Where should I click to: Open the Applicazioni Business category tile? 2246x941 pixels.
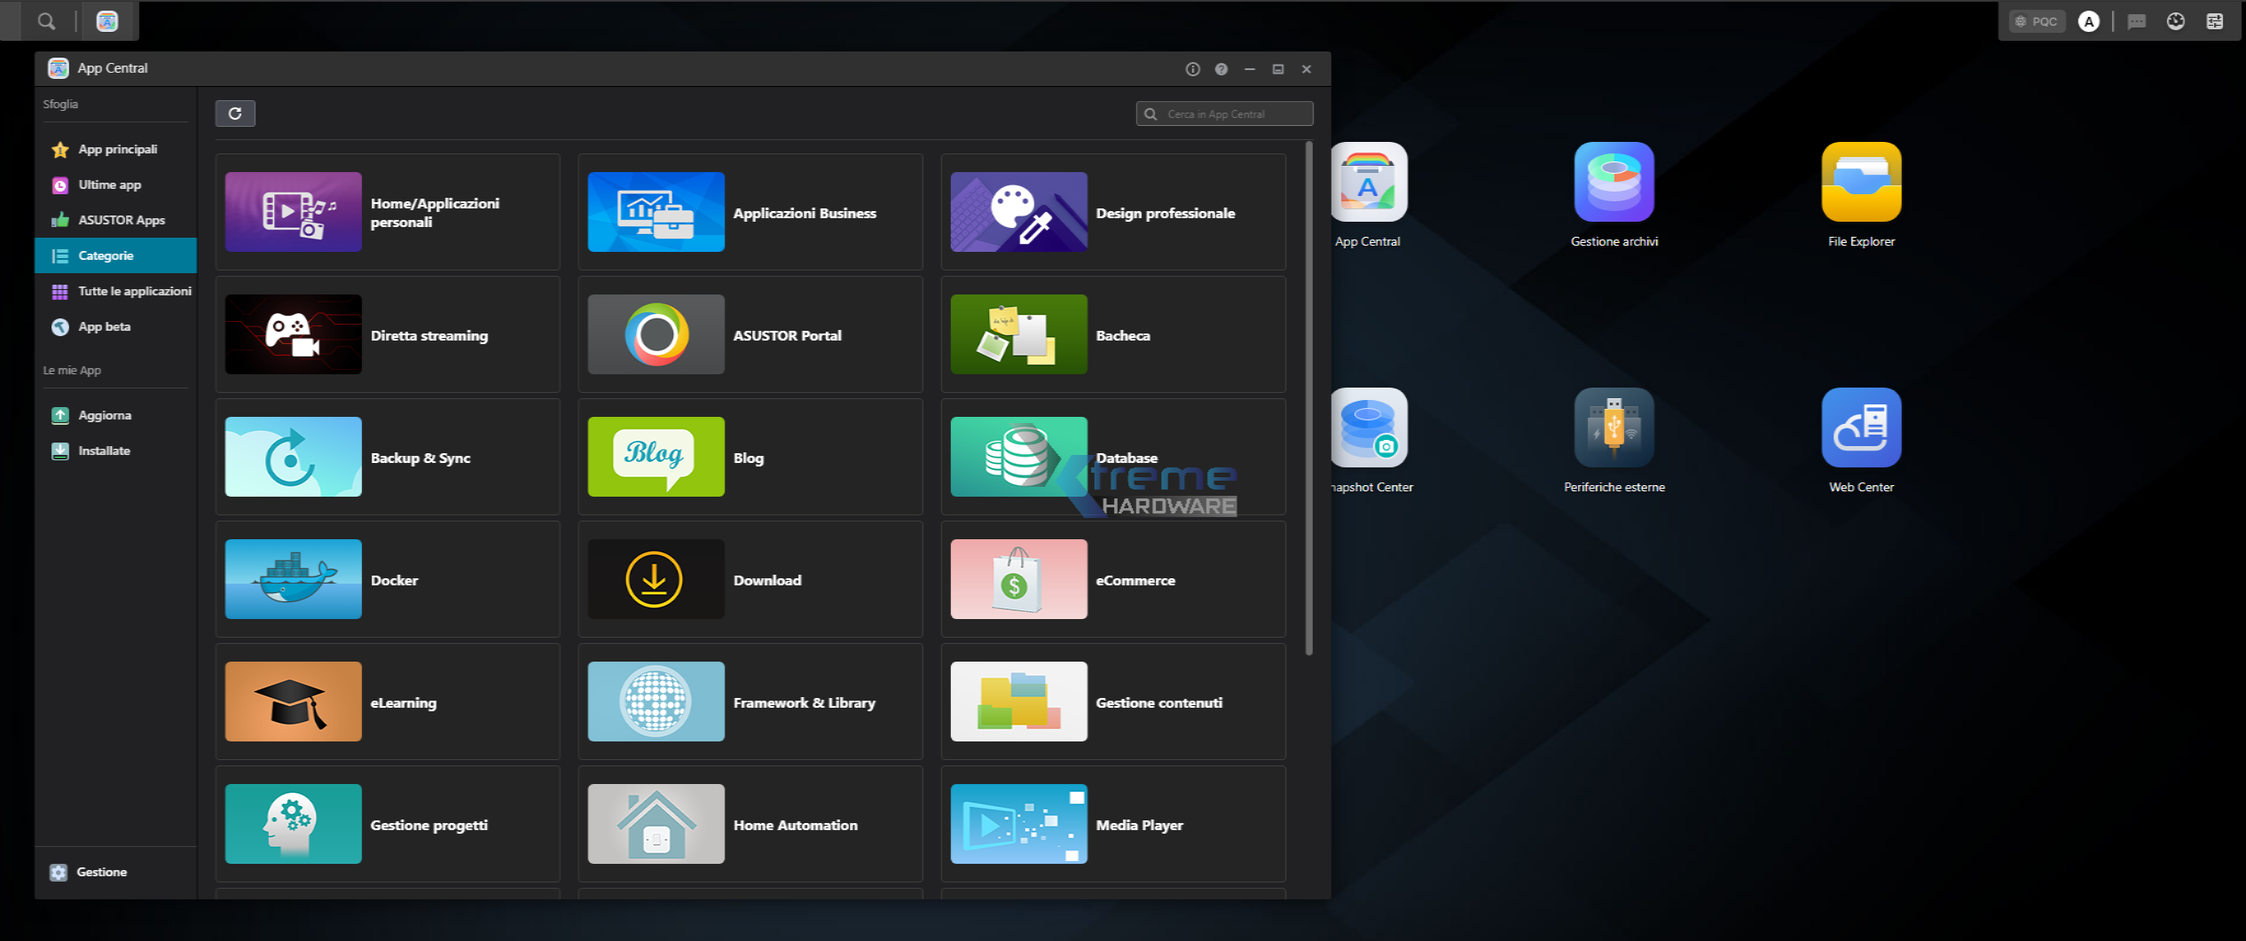click(x=750, y=212)
